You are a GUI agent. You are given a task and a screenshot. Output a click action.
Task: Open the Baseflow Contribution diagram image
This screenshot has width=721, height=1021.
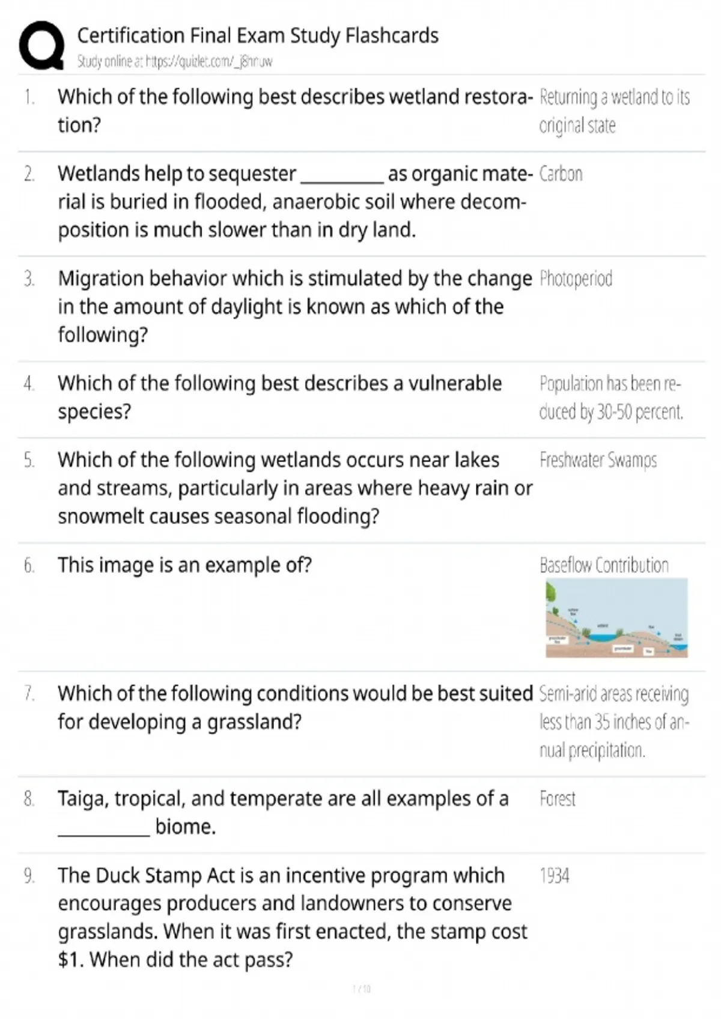tap(616, 617)
